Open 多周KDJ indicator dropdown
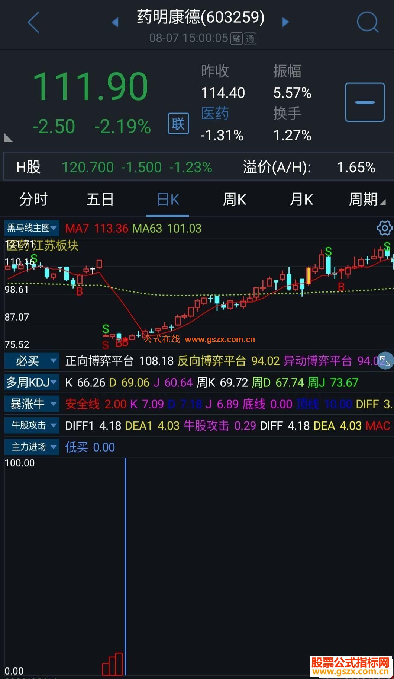 (32, 382)
